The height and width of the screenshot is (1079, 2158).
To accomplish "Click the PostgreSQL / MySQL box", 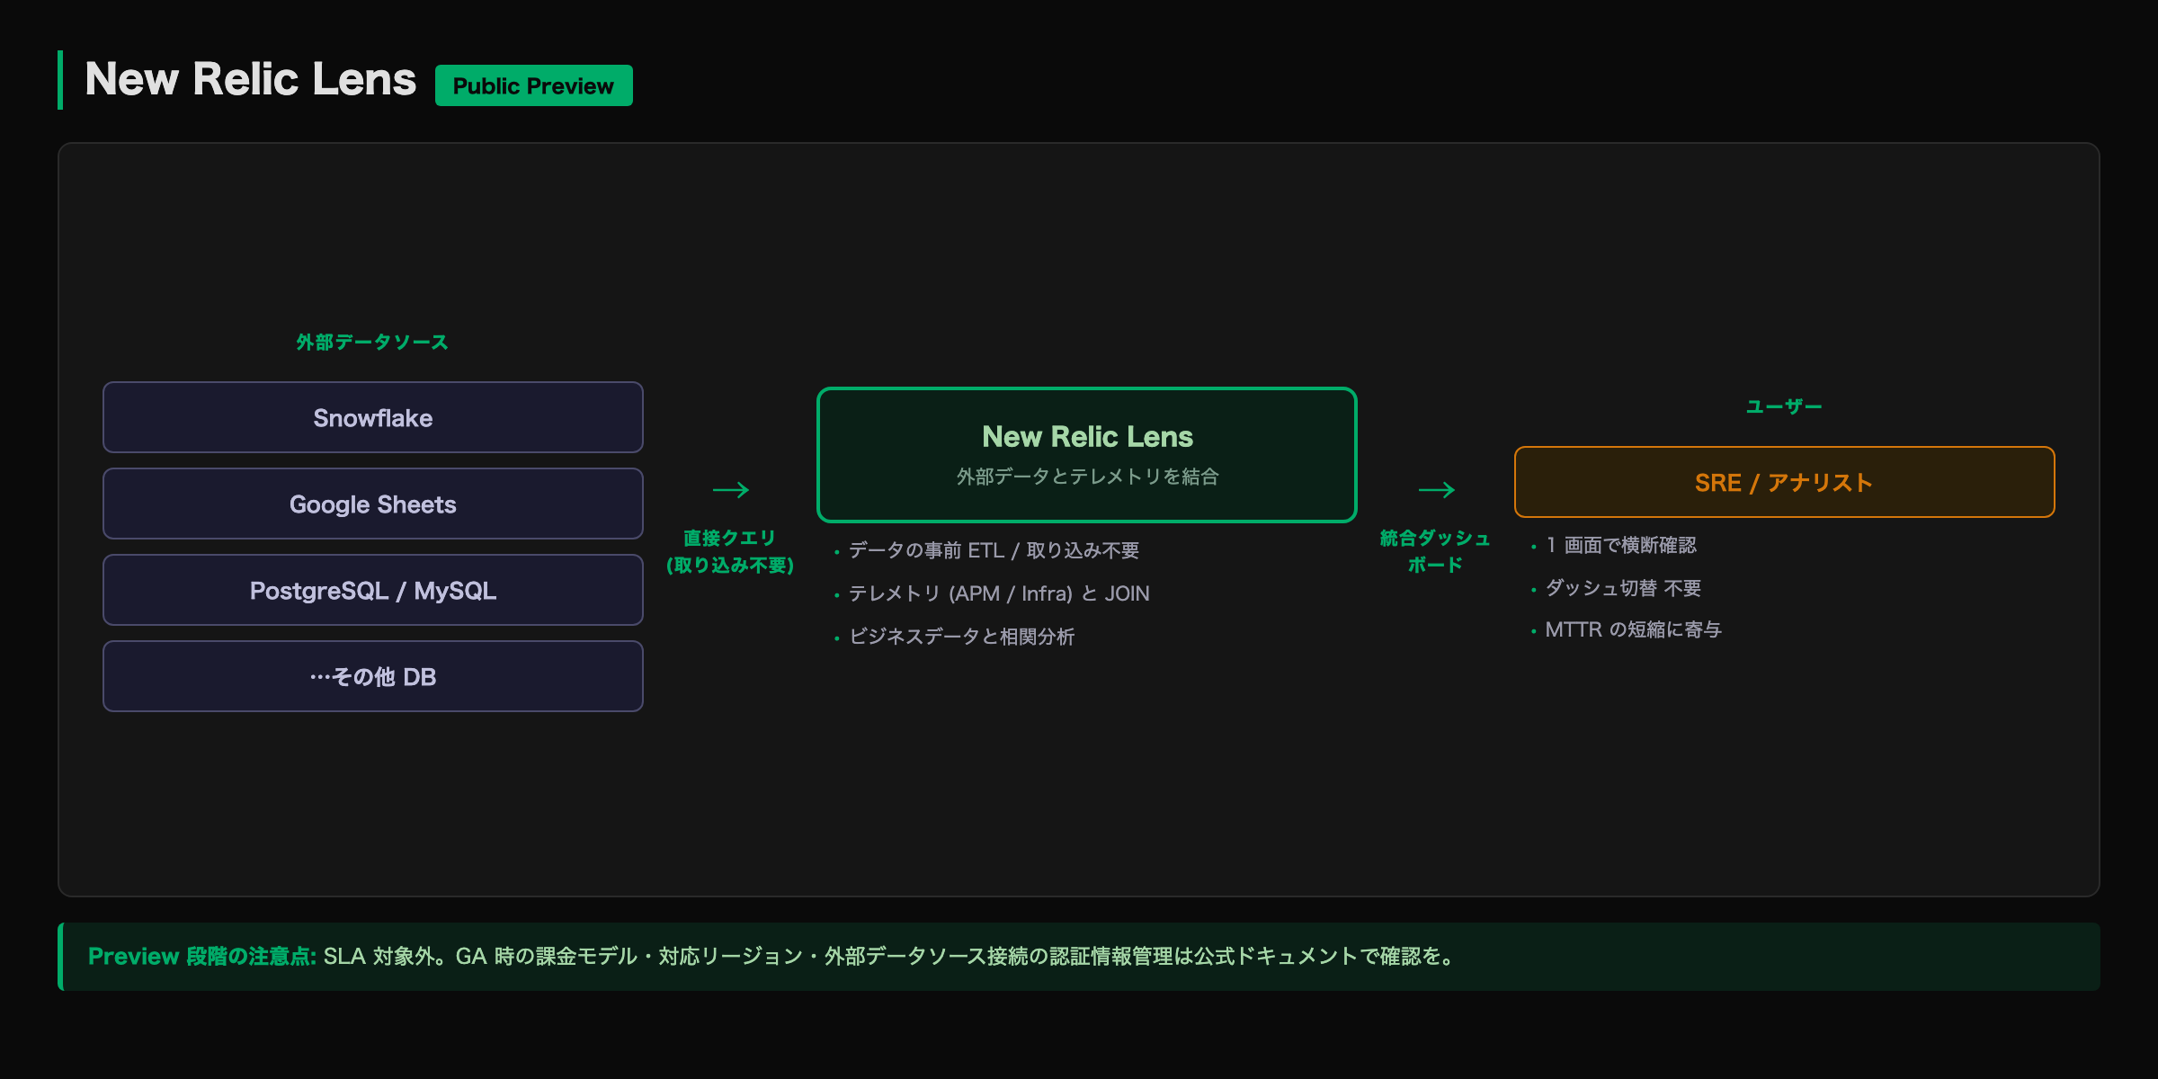I will point(373,590).
